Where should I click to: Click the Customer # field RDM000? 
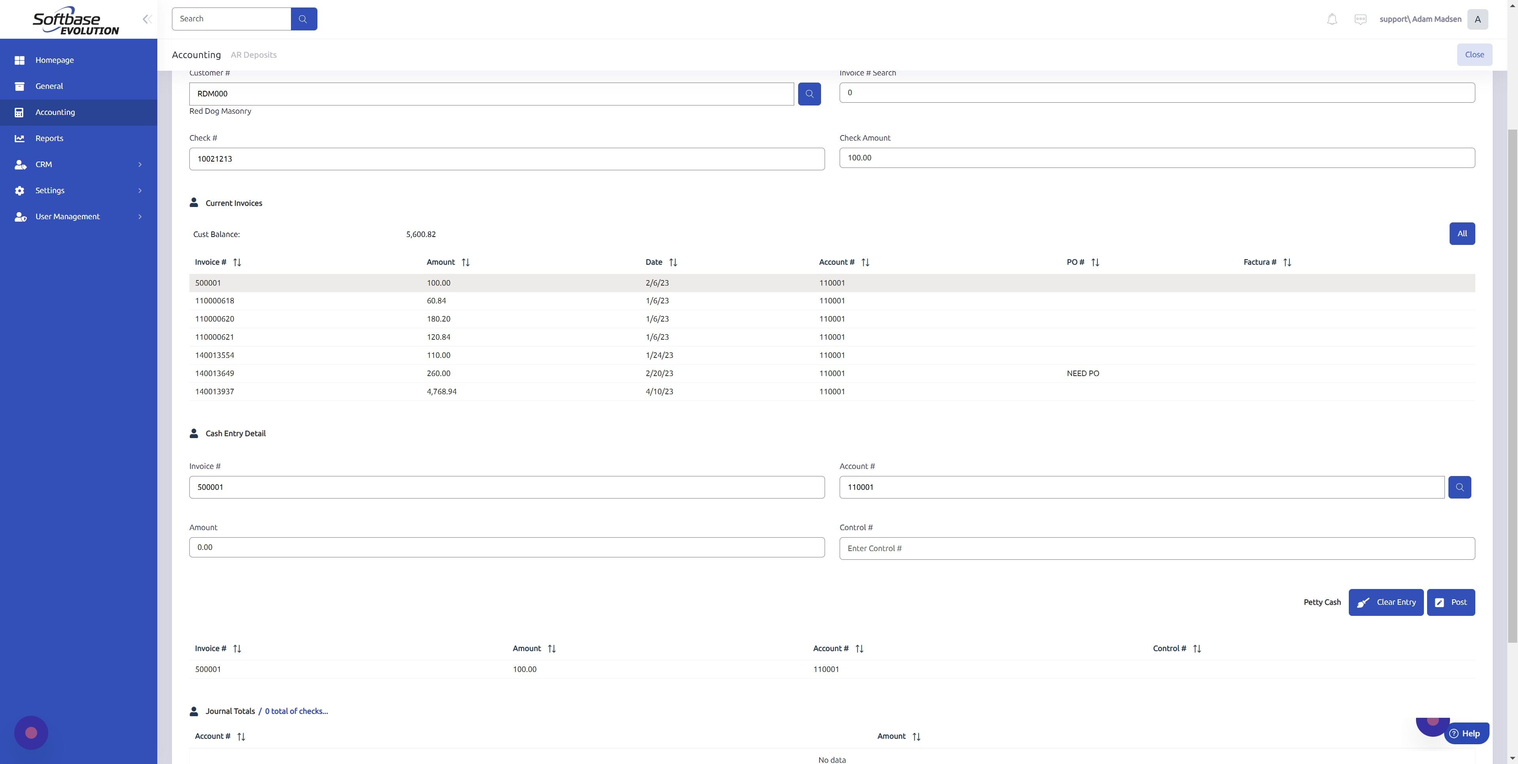491,94
